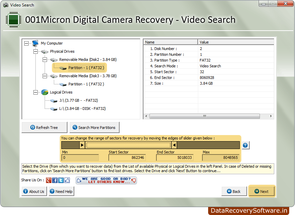Click the Disk3 removable media icon

click(x=54, y=76)
